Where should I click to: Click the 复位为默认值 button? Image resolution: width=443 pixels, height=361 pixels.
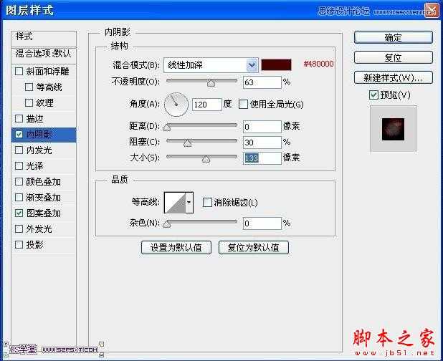pyautogui.click(x=254, y=248)
